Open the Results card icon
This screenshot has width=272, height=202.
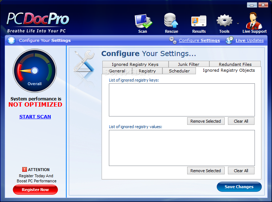(199, 21)
